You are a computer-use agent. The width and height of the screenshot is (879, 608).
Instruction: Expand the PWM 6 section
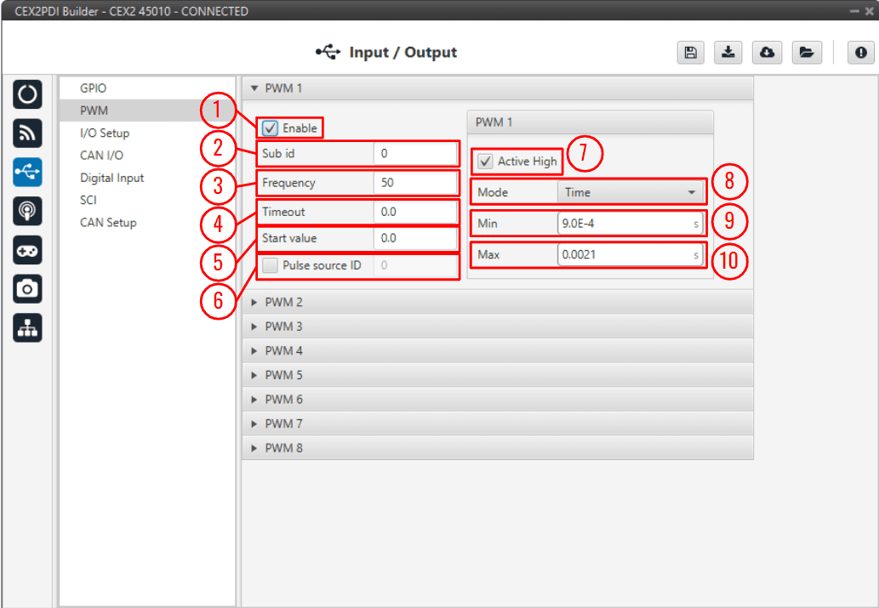pyautogui.click(x=497, y=400)
